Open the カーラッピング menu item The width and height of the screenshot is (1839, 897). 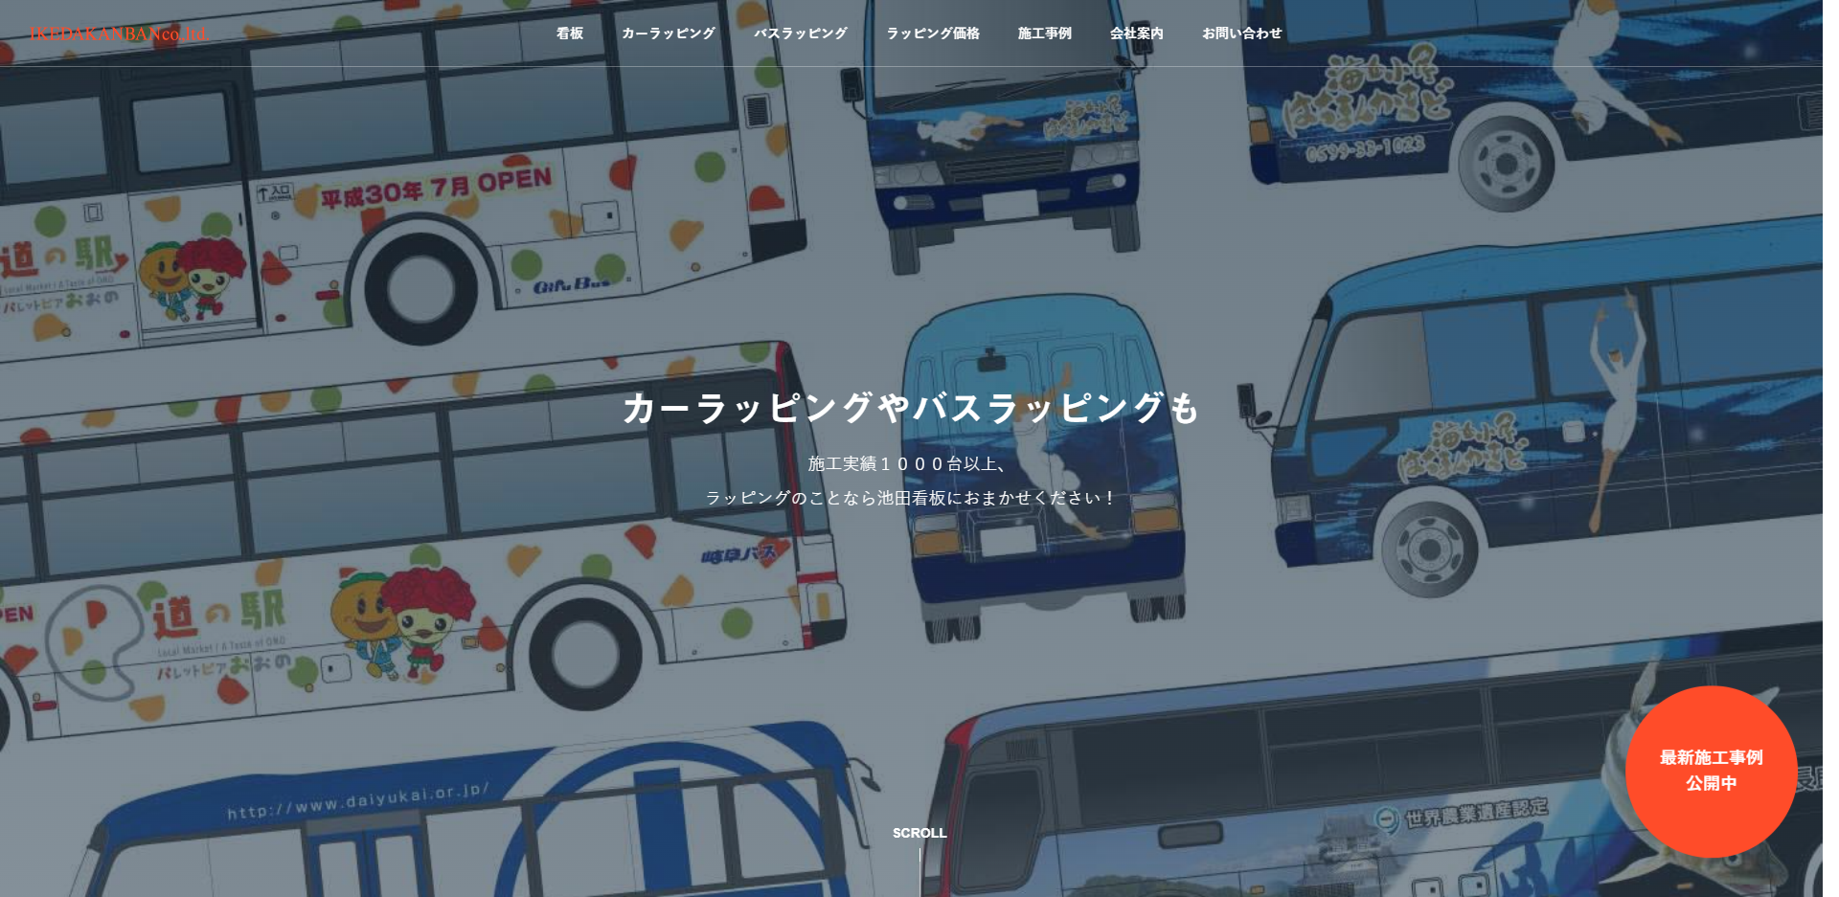(669, 34)
